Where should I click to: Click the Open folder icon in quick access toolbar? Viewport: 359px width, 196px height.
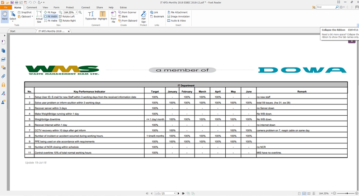8,2
